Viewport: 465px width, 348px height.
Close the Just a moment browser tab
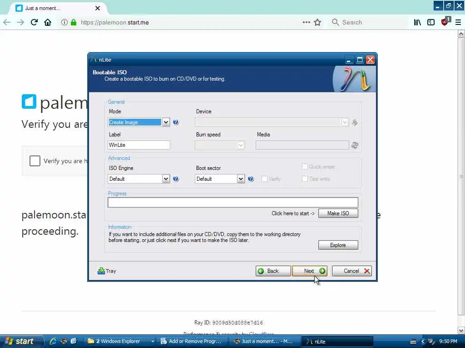coord(98,8)
